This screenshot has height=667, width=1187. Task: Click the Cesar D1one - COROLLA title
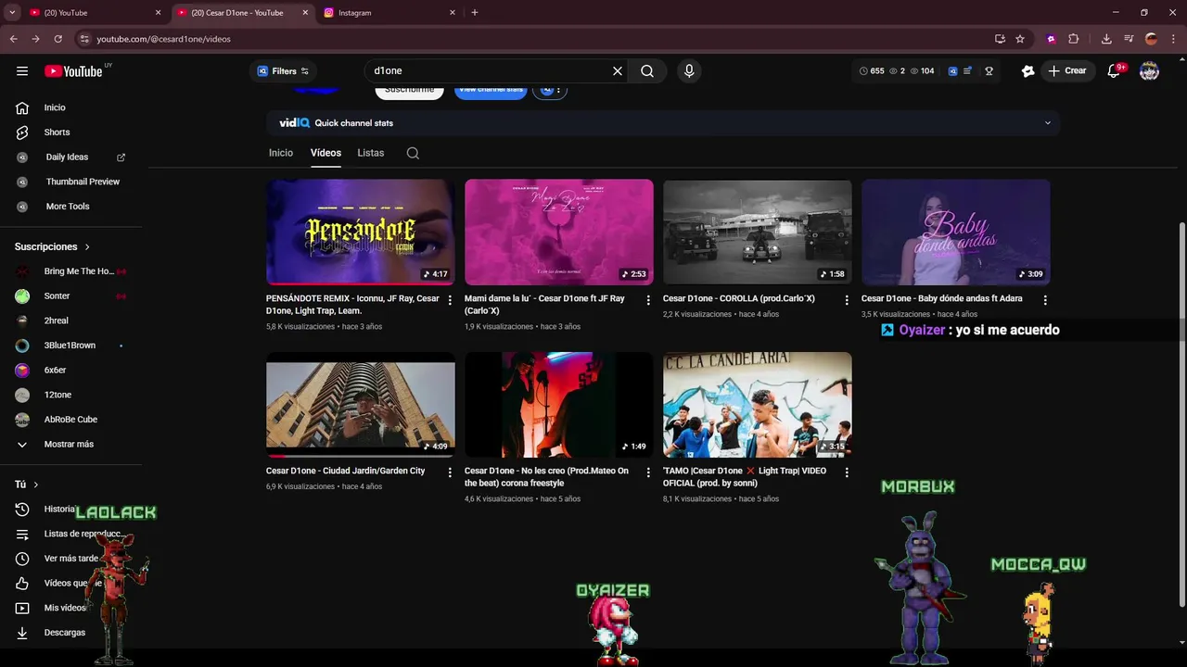739,299
